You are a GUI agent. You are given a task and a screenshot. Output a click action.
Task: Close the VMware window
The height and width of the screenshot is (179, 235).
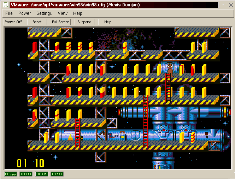pos(231,5)
